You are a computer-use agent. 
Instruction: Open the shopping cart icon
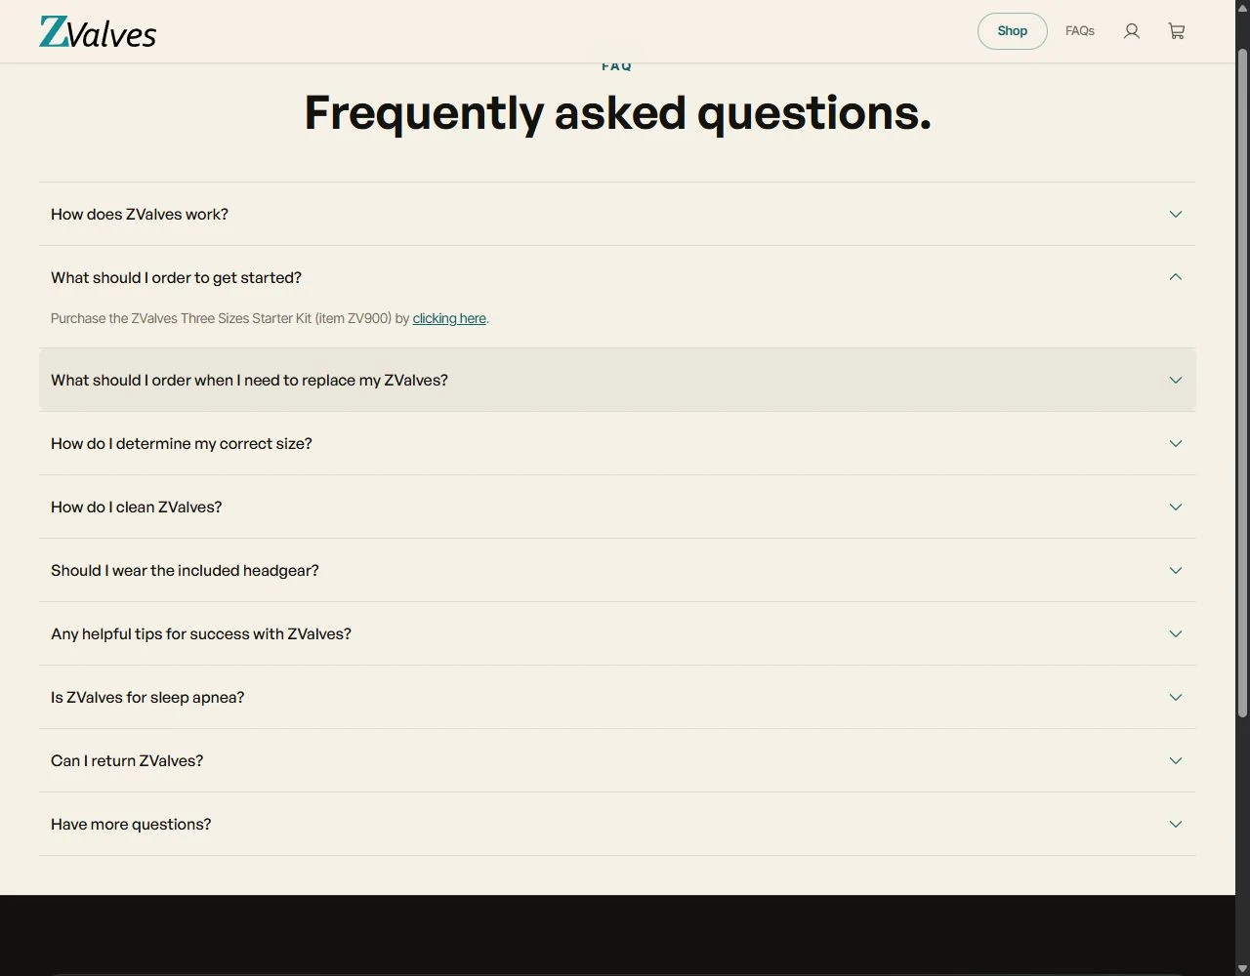pyautogui.click(x=1177, y=31)
